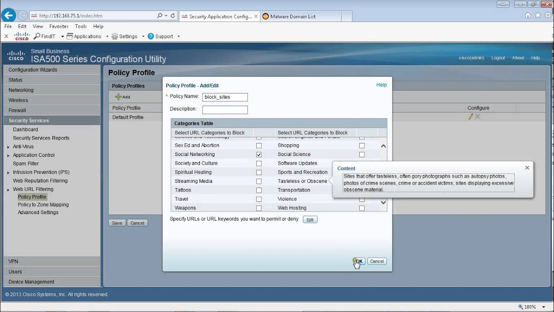554x312 pixels.
Task: Open the View menu
Action: click(x=38, y=26)
